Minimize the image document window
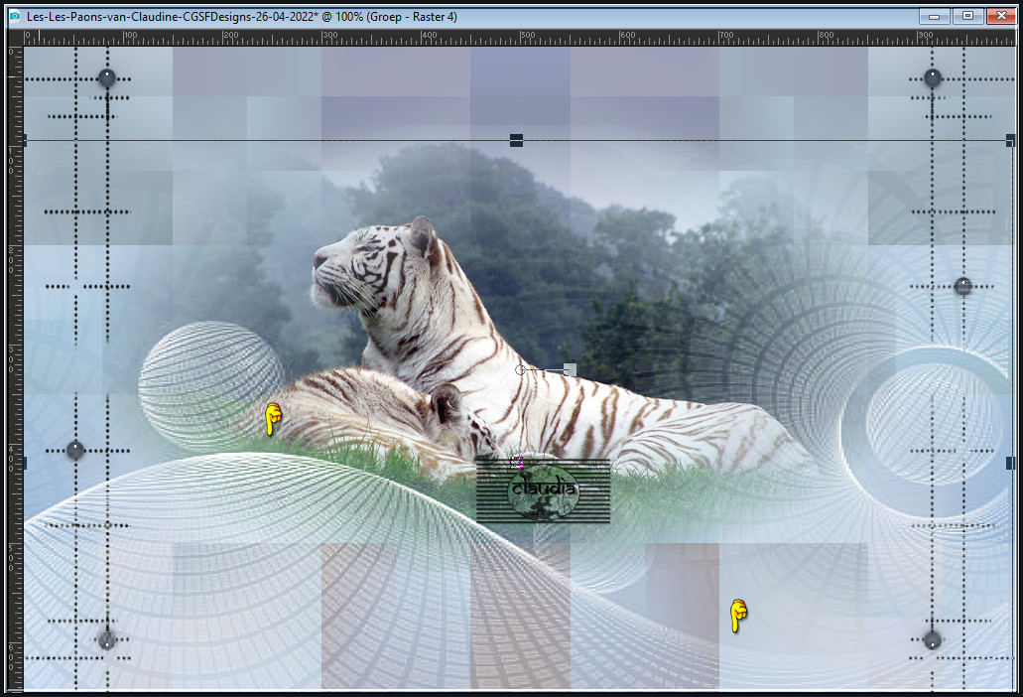 pyautogui.click(x=935, y=16)
